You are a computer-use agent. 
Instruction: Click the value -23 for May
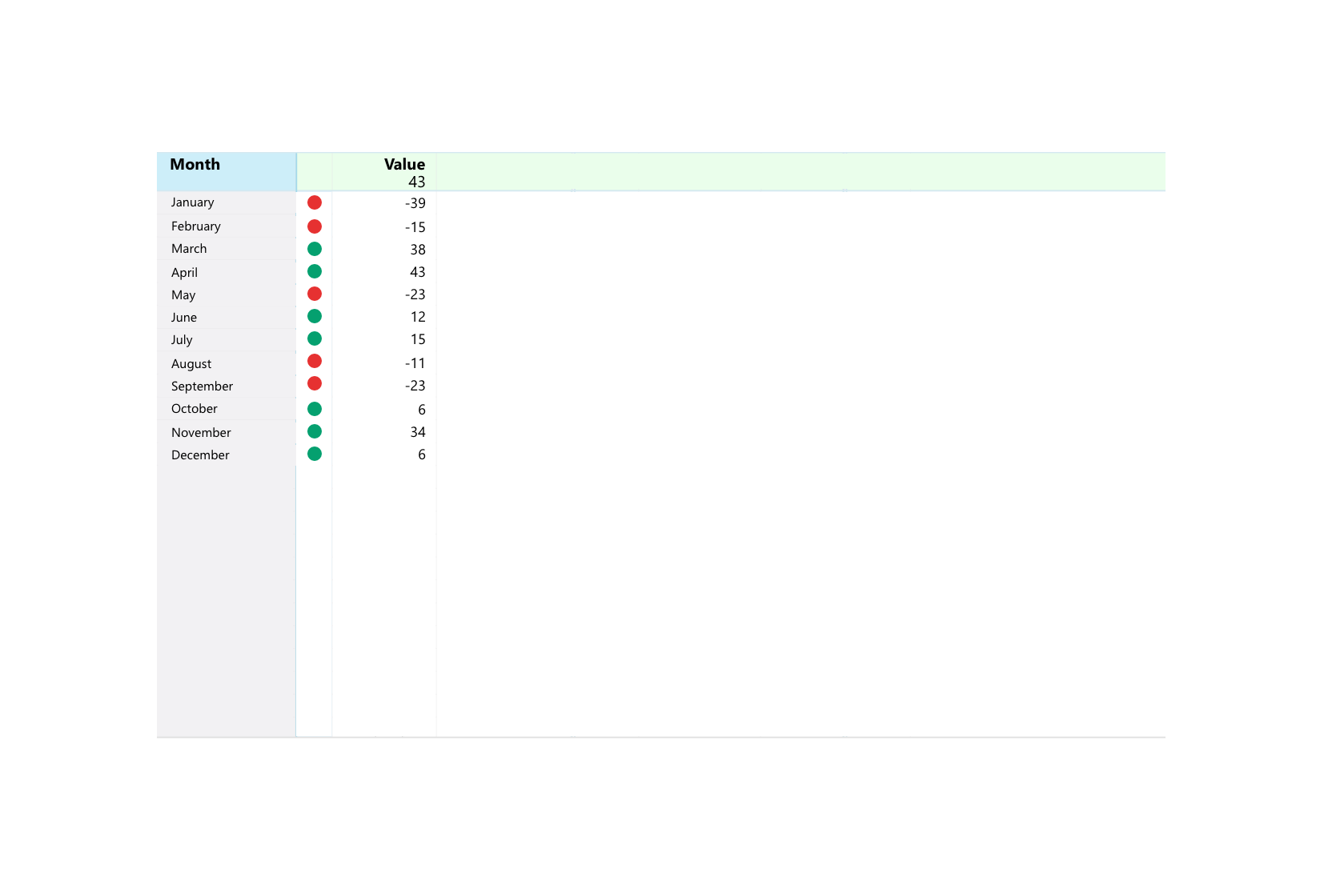point(415,294)
